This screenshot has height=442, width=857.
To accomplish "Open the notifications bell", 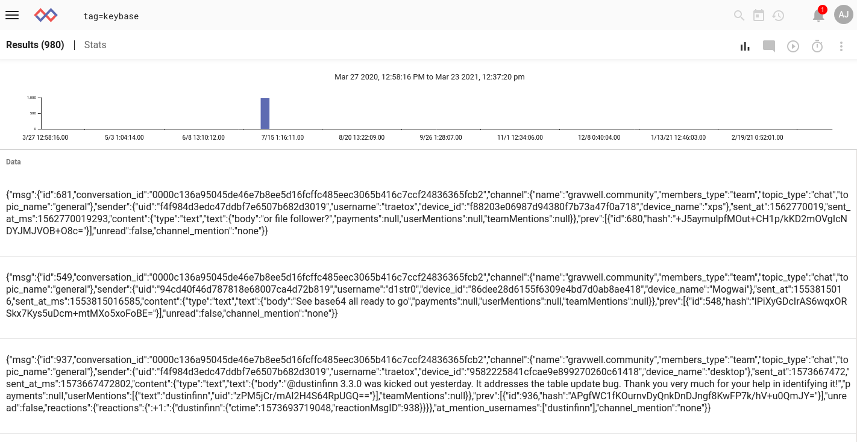I will (818, 15).
